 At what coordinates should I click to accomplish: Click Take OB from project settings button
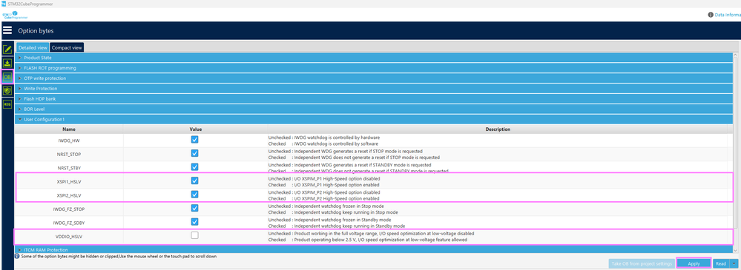click(642, 264)
